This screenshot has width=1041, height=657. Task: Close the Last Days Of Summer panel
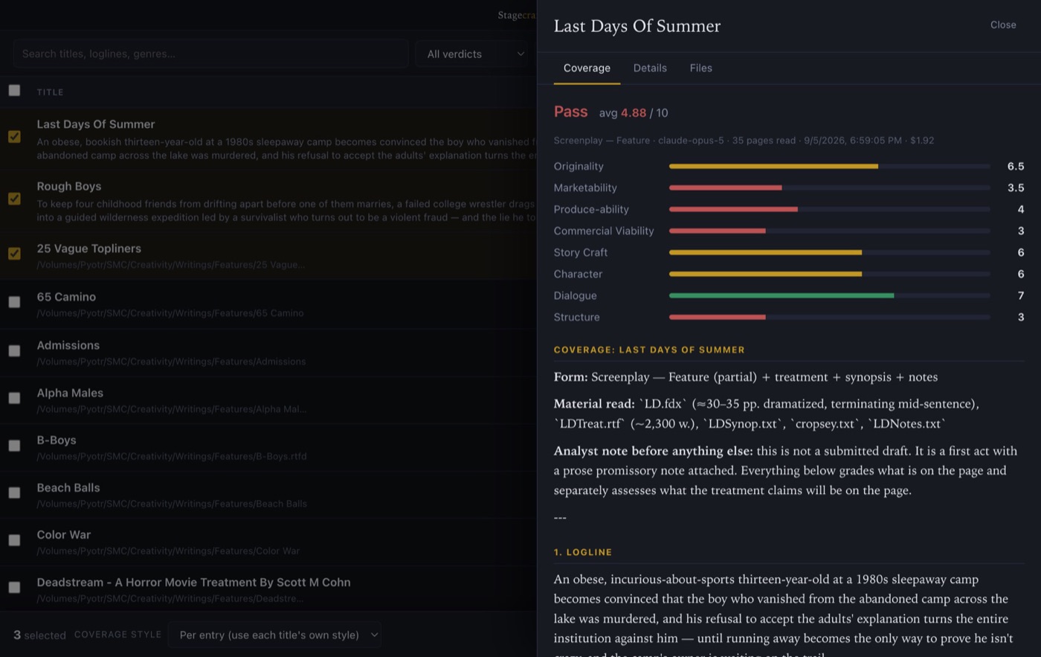point(1003,25)
